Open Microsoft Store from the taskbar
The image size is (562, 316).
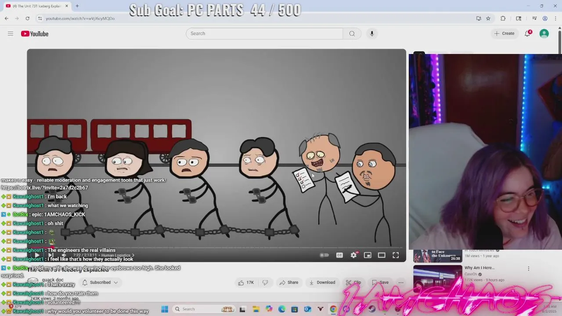click(295, 309)
